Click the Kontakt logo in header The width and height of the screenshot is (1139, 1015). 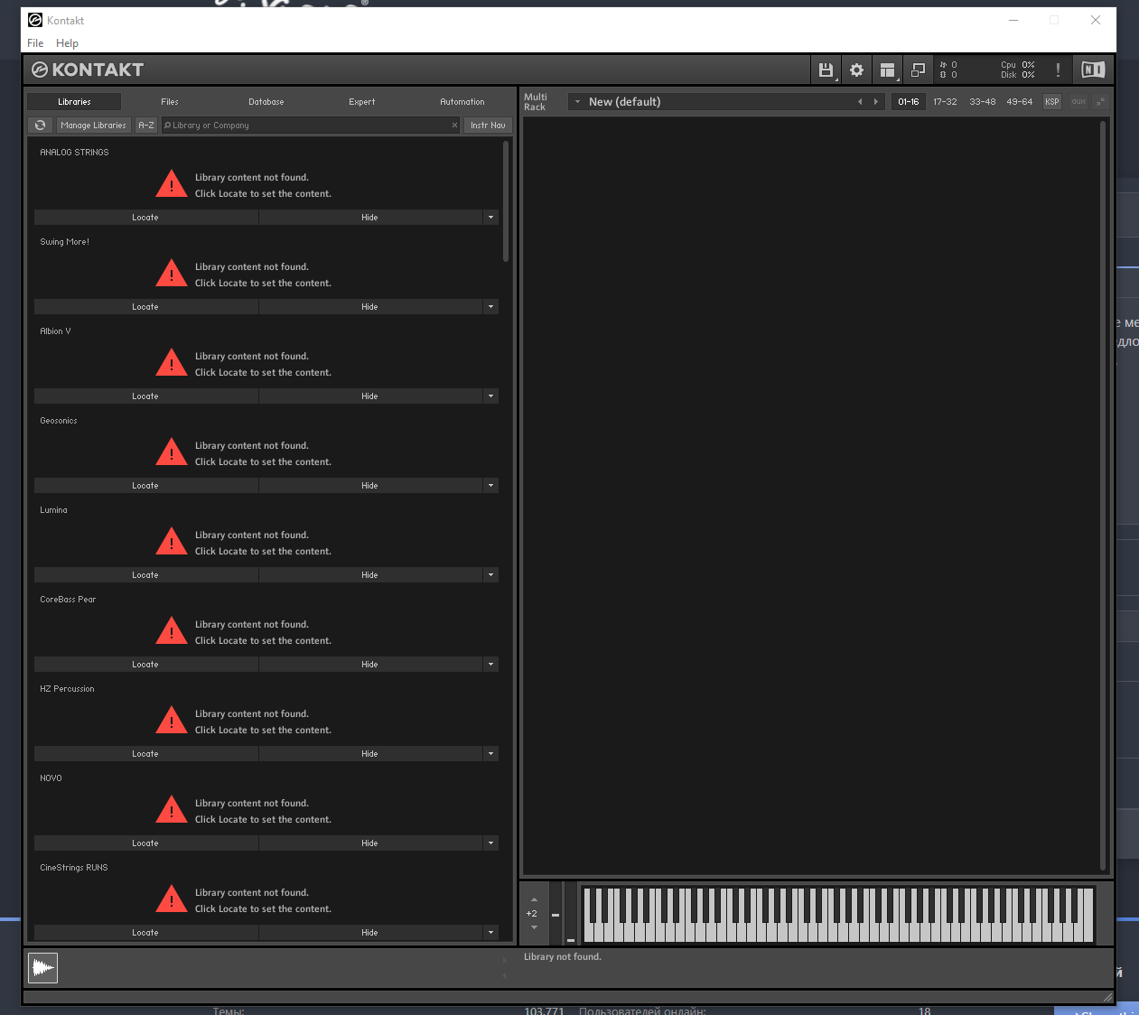[88, 70]
